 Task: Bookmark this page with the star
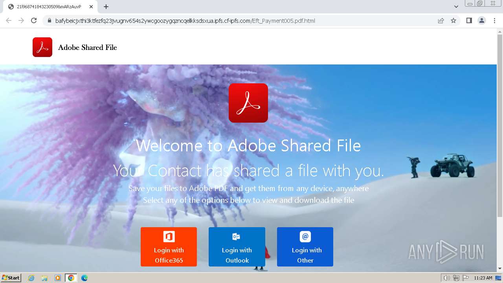pos(453,20)
